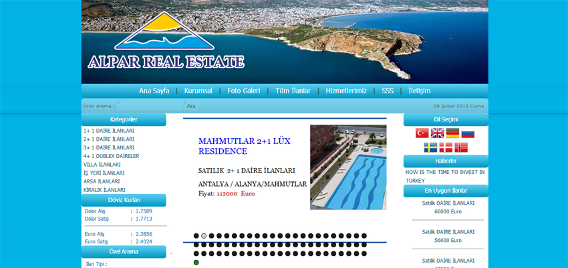
Task: Click the Dolar Alış rate 1.7589
Action: [144, 211]
